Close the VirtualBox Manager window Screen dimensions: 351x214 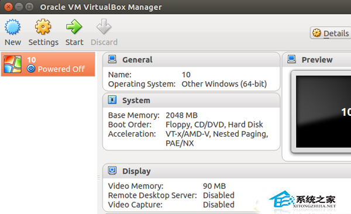click(x=8, y=7)
